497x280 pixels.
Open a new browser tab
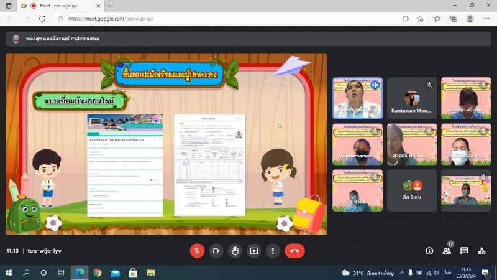tap(111, 6)
